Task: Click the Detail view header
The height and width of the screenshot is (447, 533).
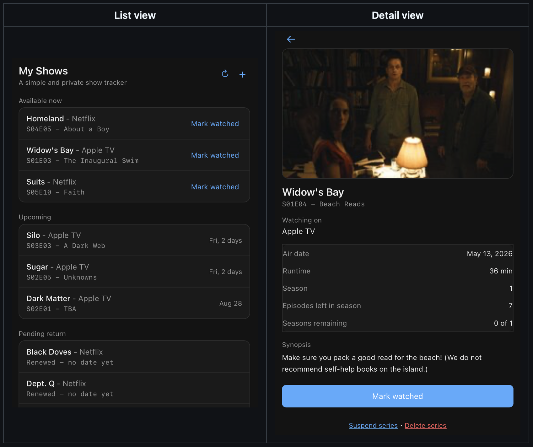Action: click(397, 15)
